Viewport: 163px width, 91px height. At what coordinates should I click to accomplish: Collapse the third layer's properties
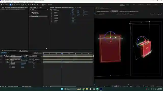coord(6,62)
